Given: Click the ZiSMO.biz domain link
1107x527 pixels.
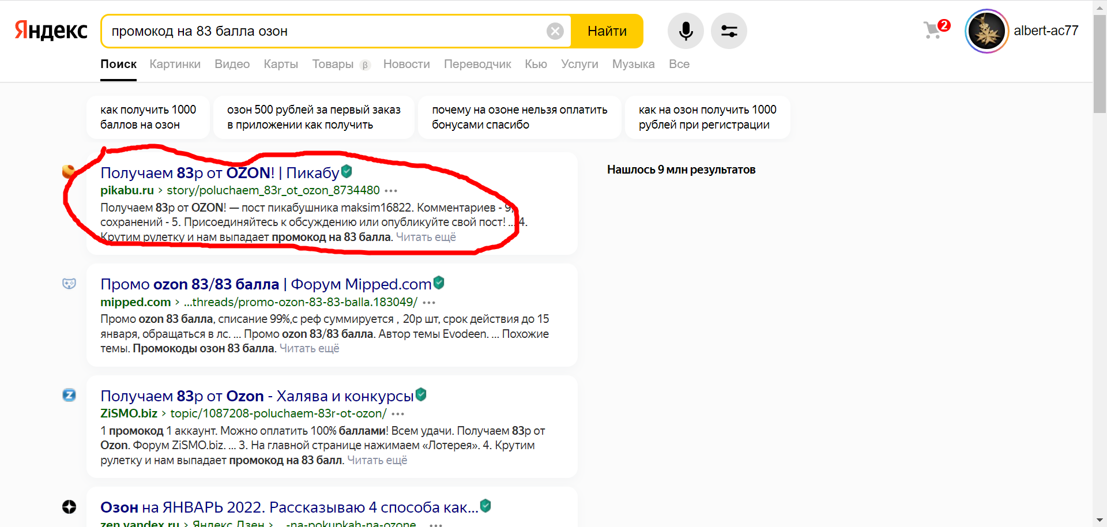Looking at the screenshot, I should (129, 413).
